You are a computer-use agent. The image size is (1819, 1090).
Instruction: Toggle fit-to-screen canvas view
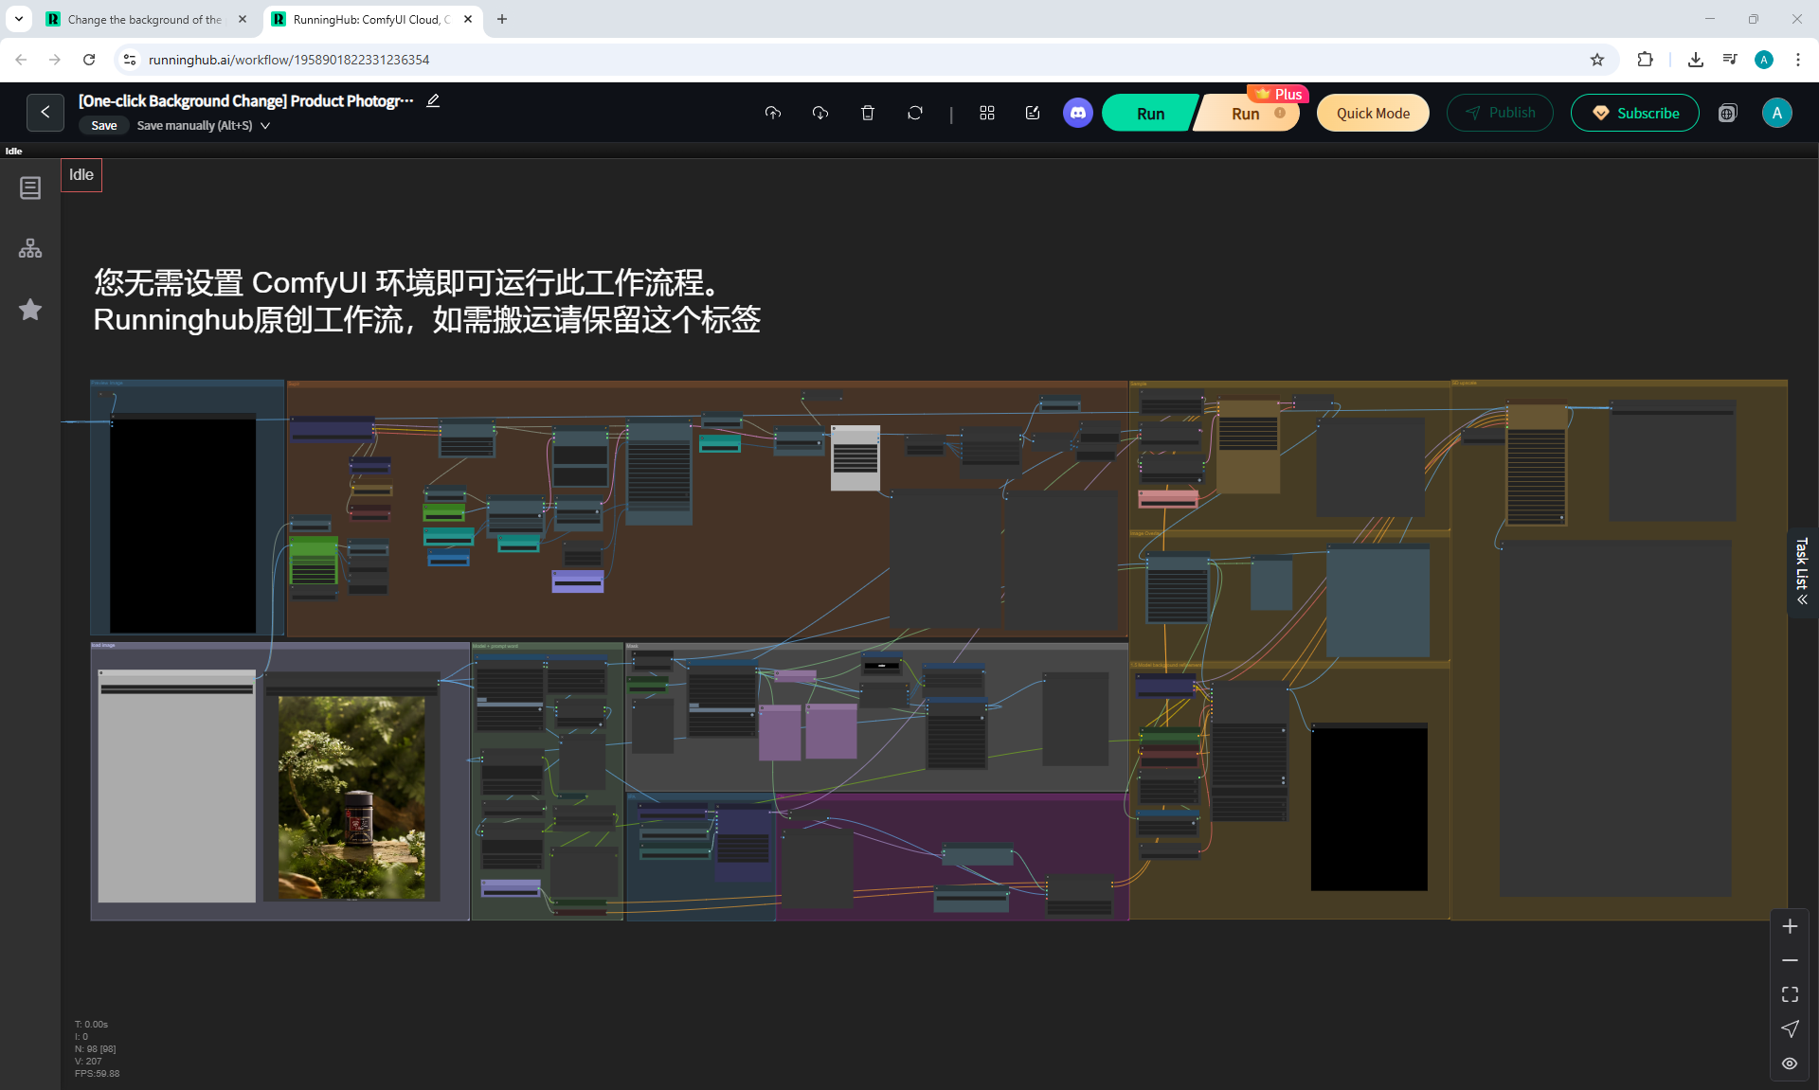pyautogui.click(x=1789, y=994)
